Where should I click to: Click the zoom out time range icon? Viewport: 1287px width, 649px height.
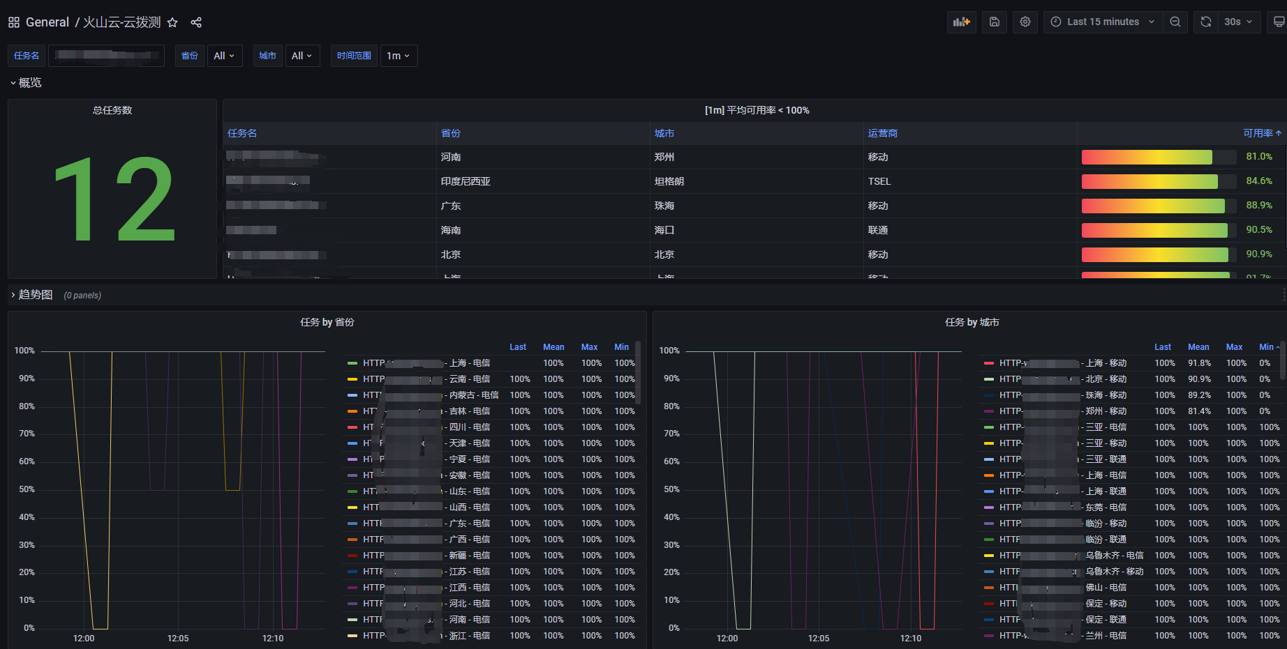tap(1175, 22)
